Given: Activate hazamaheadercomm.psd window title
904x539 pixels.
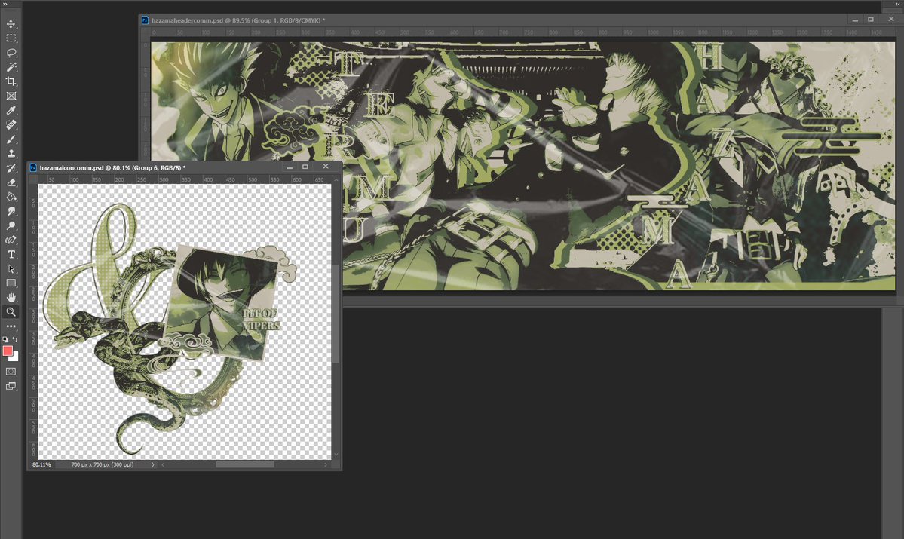Looking at the screenshot, I should pos(238,20).
